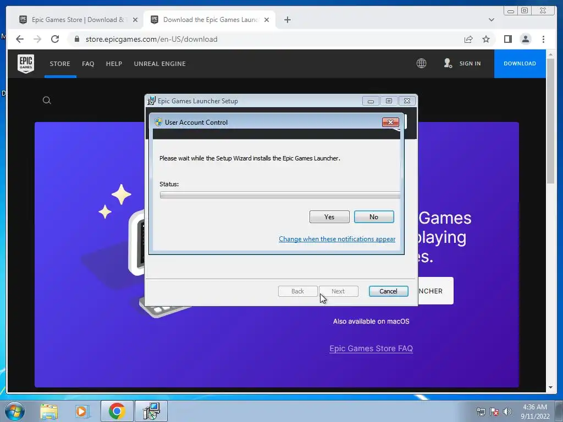Click the volume speaker tray icon
563x422 pixels.
pos(507,411)
